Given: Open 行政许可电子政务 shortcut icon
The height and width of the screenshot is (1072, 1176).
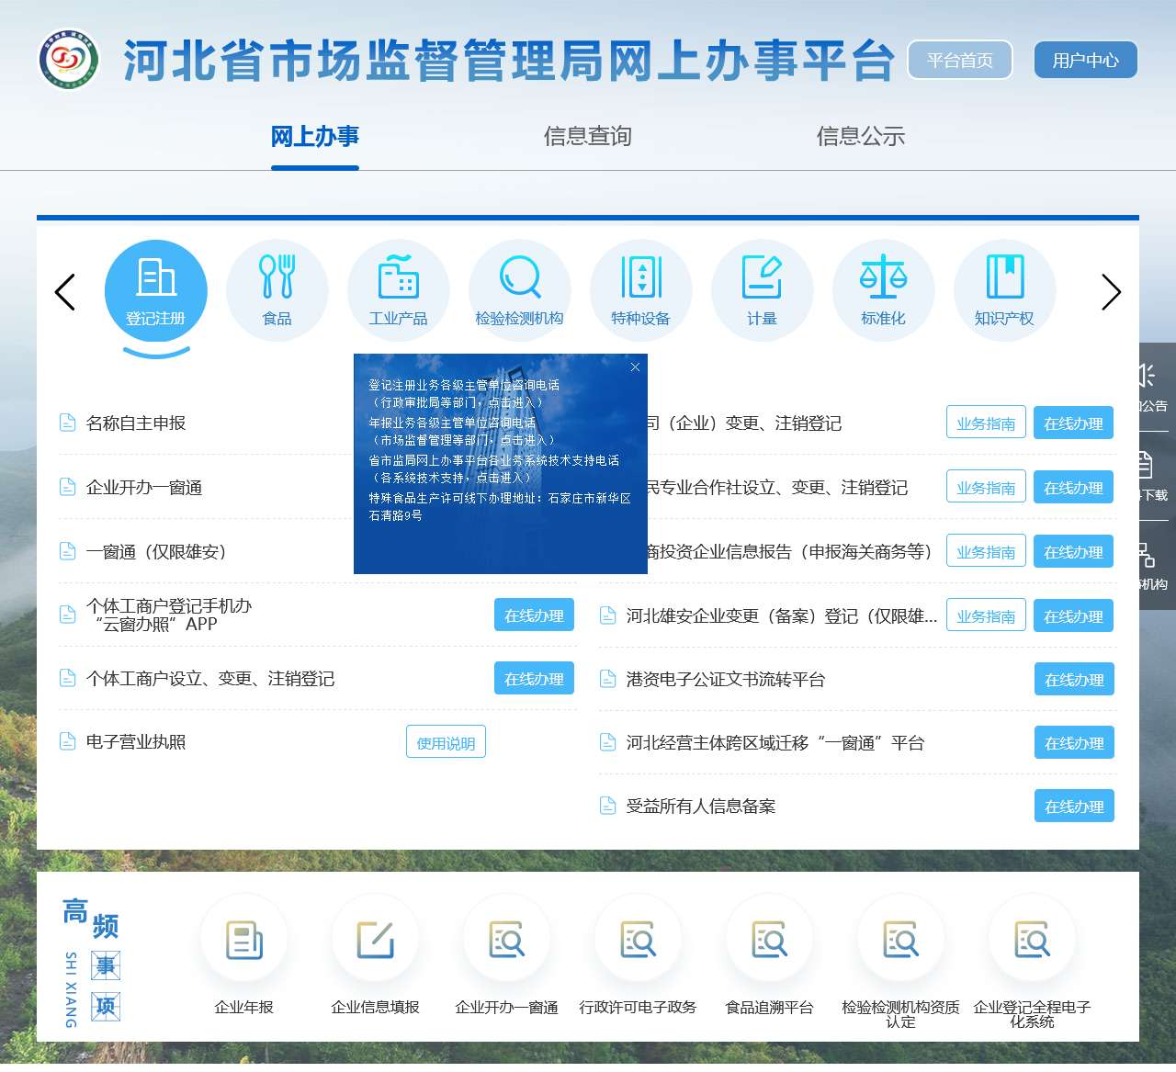Looking at the screenshot, I should [639, 940].
